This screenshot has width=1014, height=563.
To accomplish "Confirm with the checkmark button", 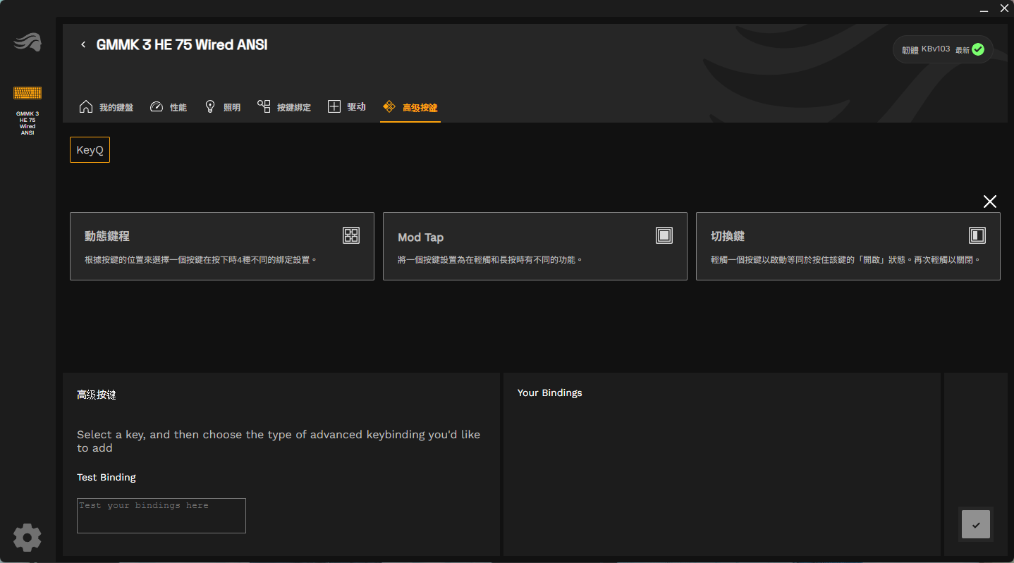I will 976,525.
